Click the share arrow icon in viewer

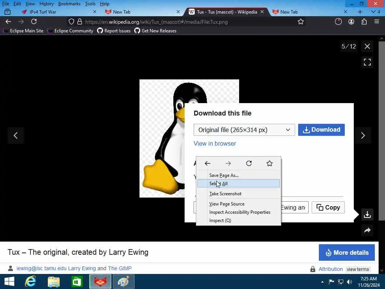click(367, 230)
